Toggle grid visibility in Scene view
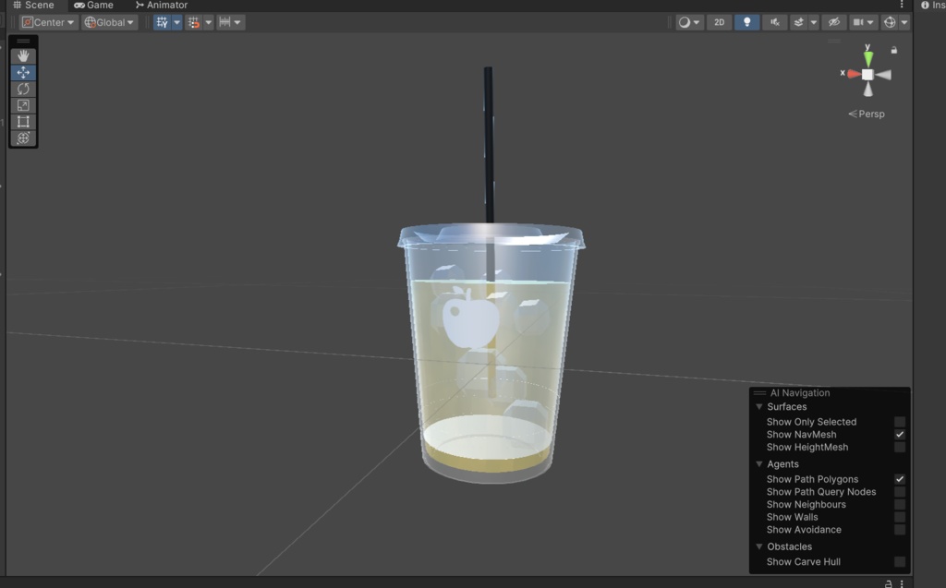Viewport: 946px width, 588px height. [162, 22]
